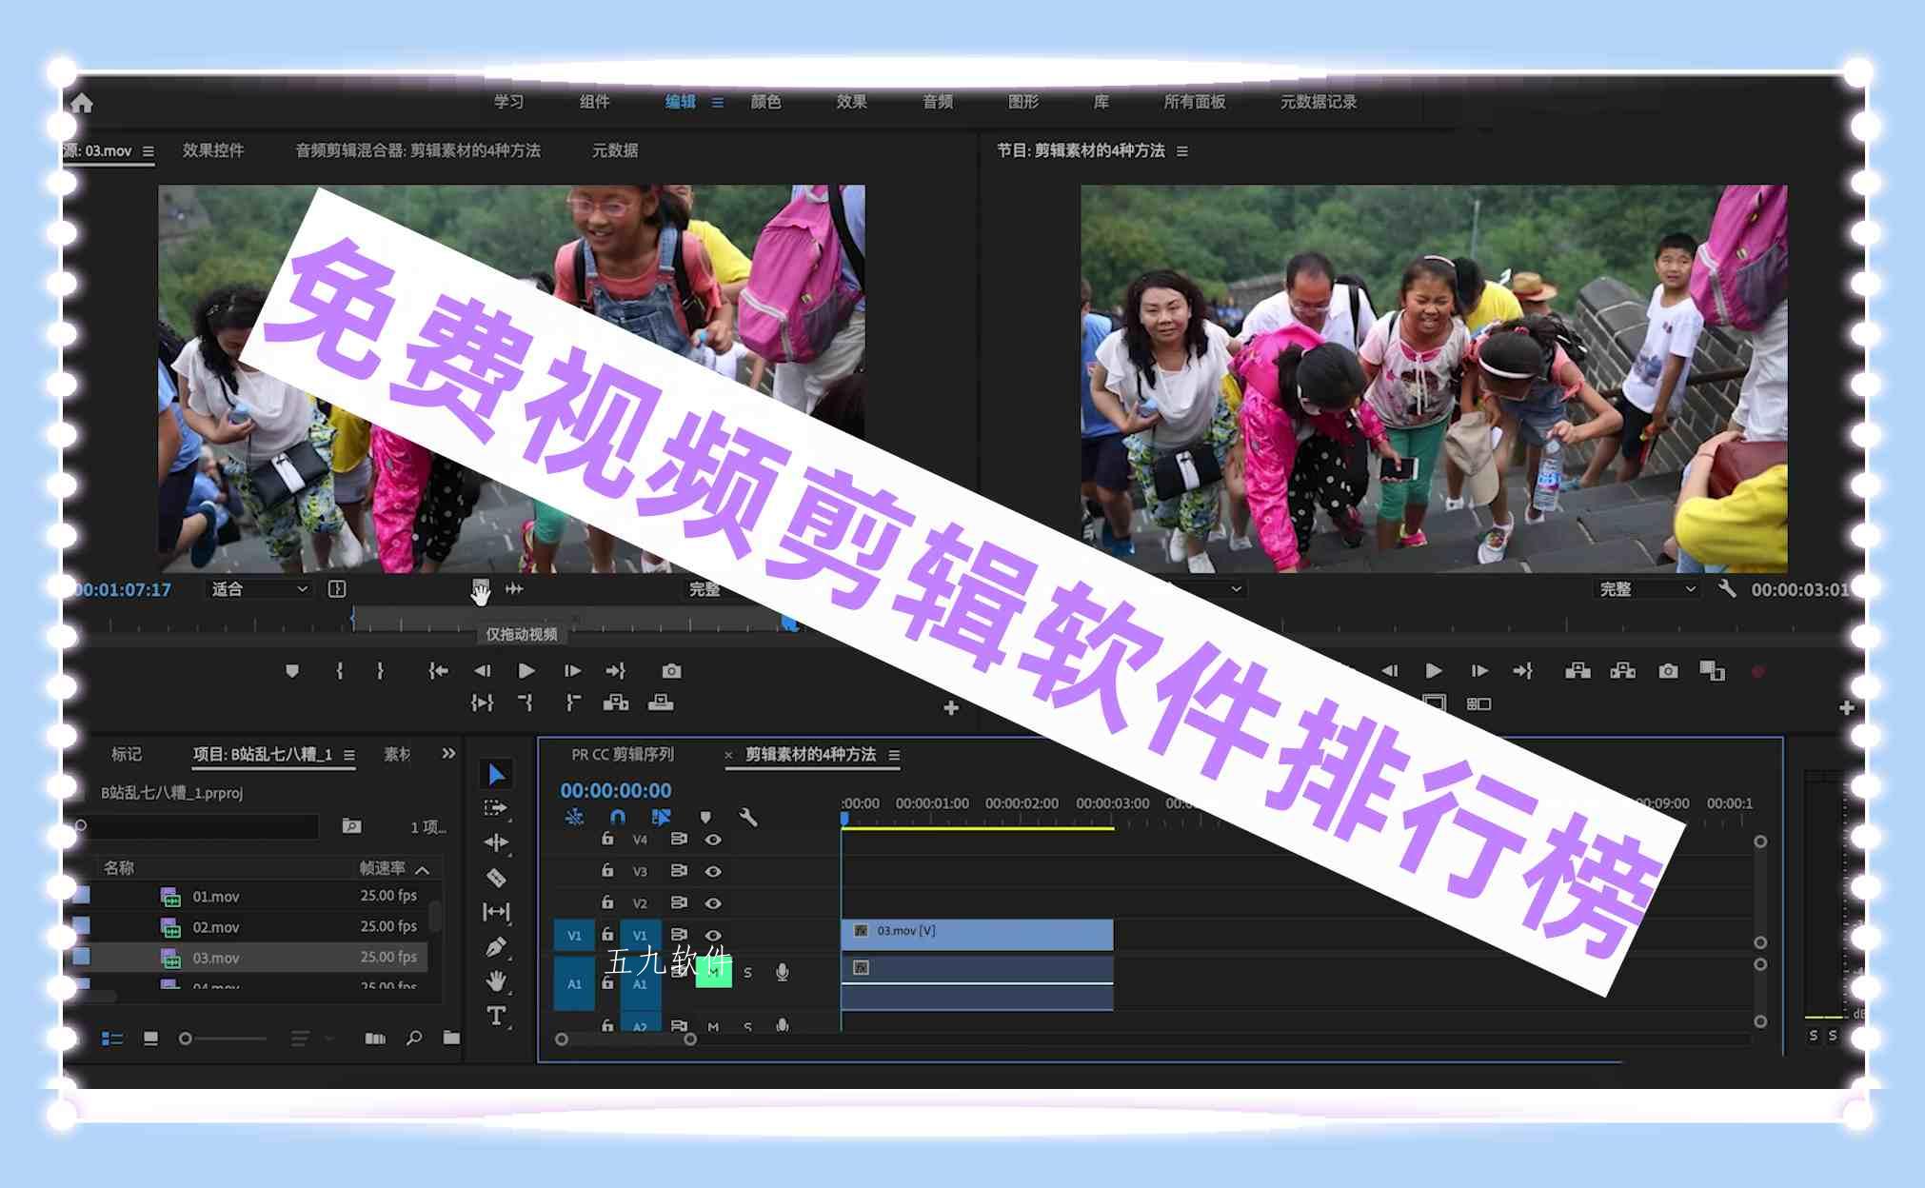This screenshot has height=1188, width=1925.
Task: Select the Selection tool
Action: (497, 774)
